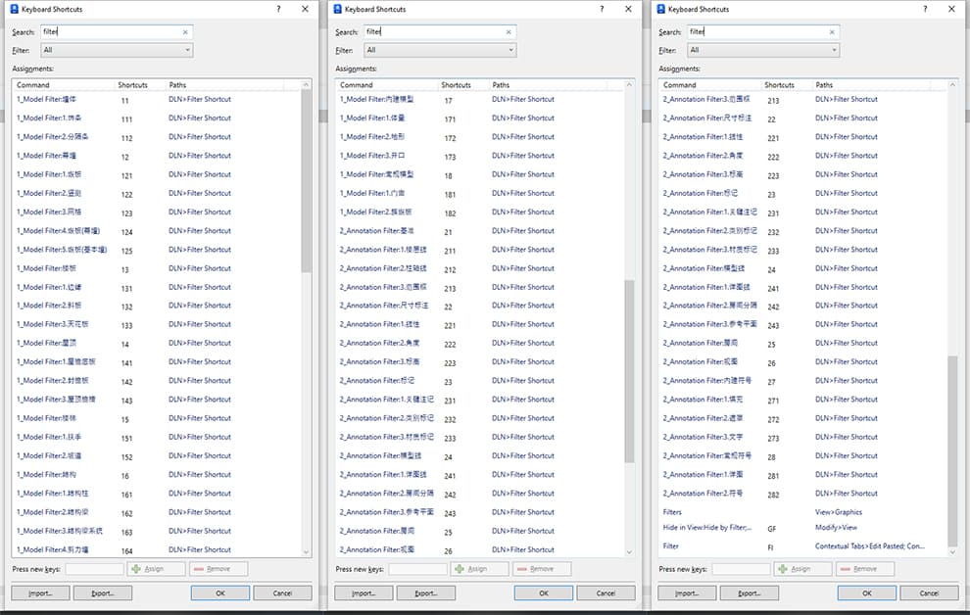The image size is (970, 615).
Task: Clear the search text in the right dialog
Action: click(832, 32)
